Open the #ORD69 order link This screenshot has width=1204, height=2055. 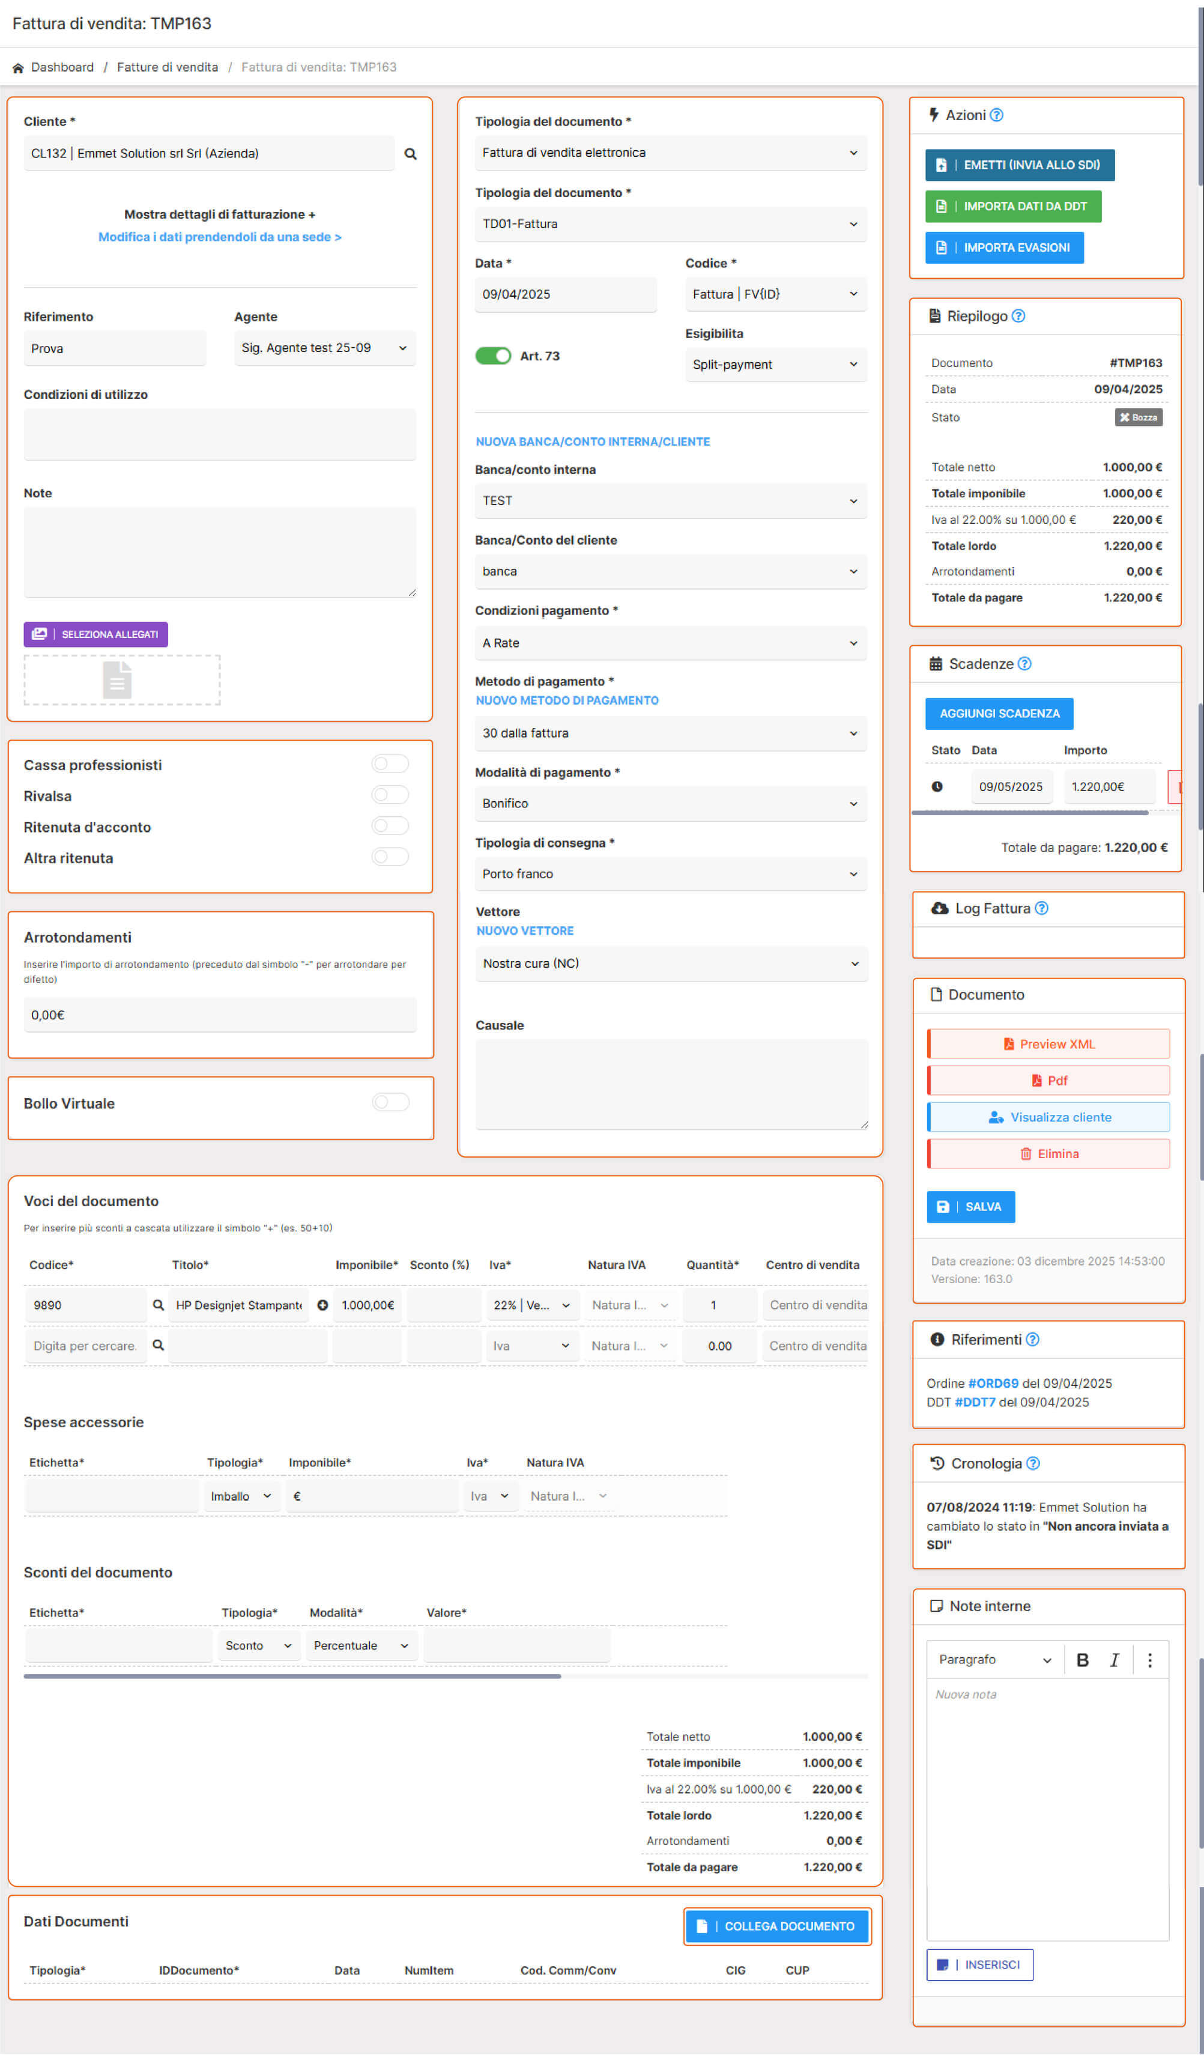(993, 1383)
